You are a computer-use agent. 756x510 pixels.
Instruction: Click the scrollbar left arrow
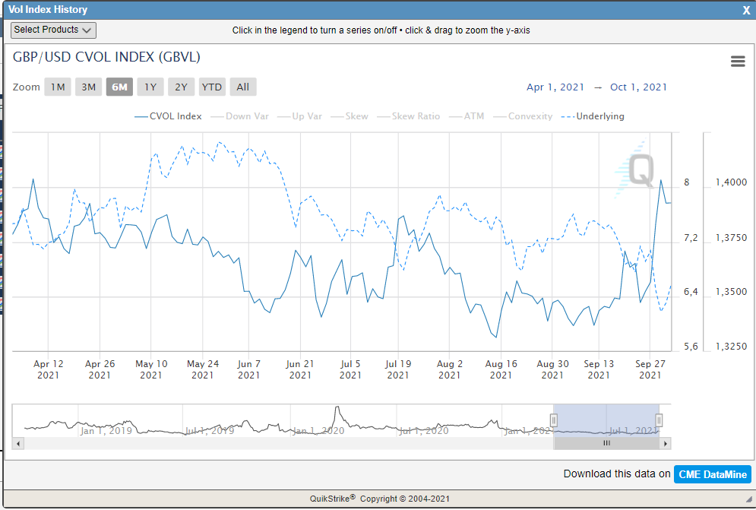tap(18, 443)
